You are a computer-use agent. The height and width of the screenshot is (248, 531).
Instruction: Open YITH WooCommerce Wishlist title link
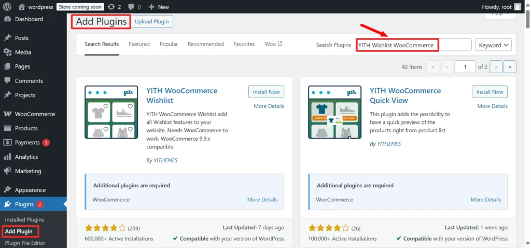(182, 95)
